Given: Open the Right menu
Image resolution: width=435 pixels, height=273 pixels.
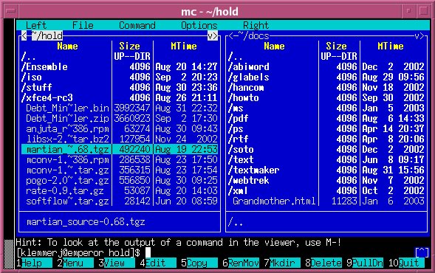Looking at the screenshot, I should point(256,26).
